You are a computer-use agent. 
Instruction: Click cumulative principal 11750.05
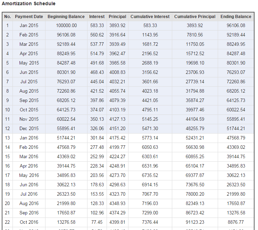tap(195, 44)
